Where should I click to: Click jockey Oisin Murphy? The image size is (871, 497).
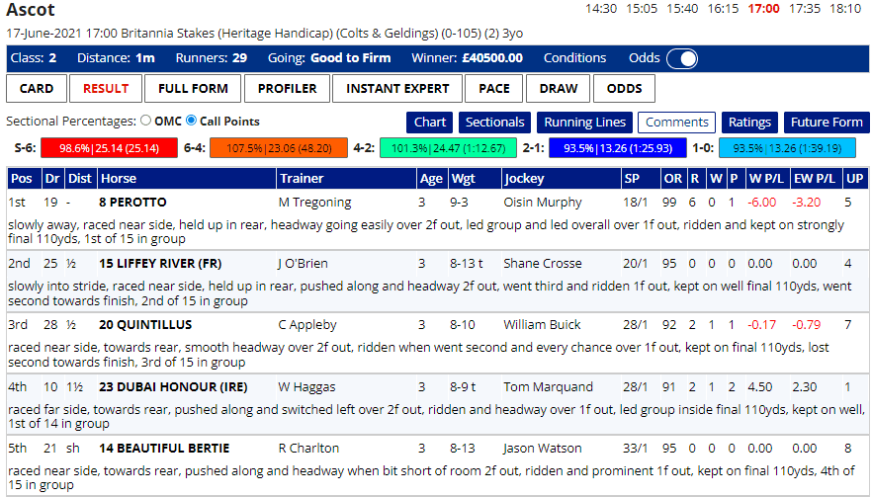click(542, 203)
